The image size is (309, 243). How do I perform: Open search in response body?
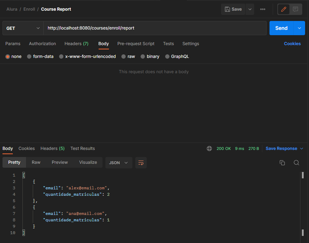(x=296, y=163)
